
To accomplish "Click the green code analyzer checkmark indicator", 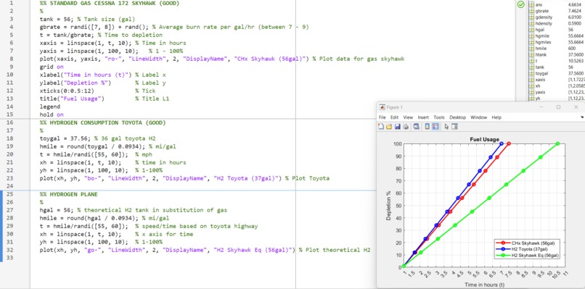I will [521, 5].
